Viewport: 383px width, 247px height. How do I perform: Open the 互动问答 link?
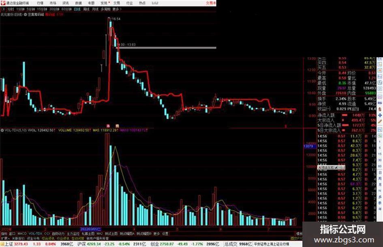tap(78, 238)
